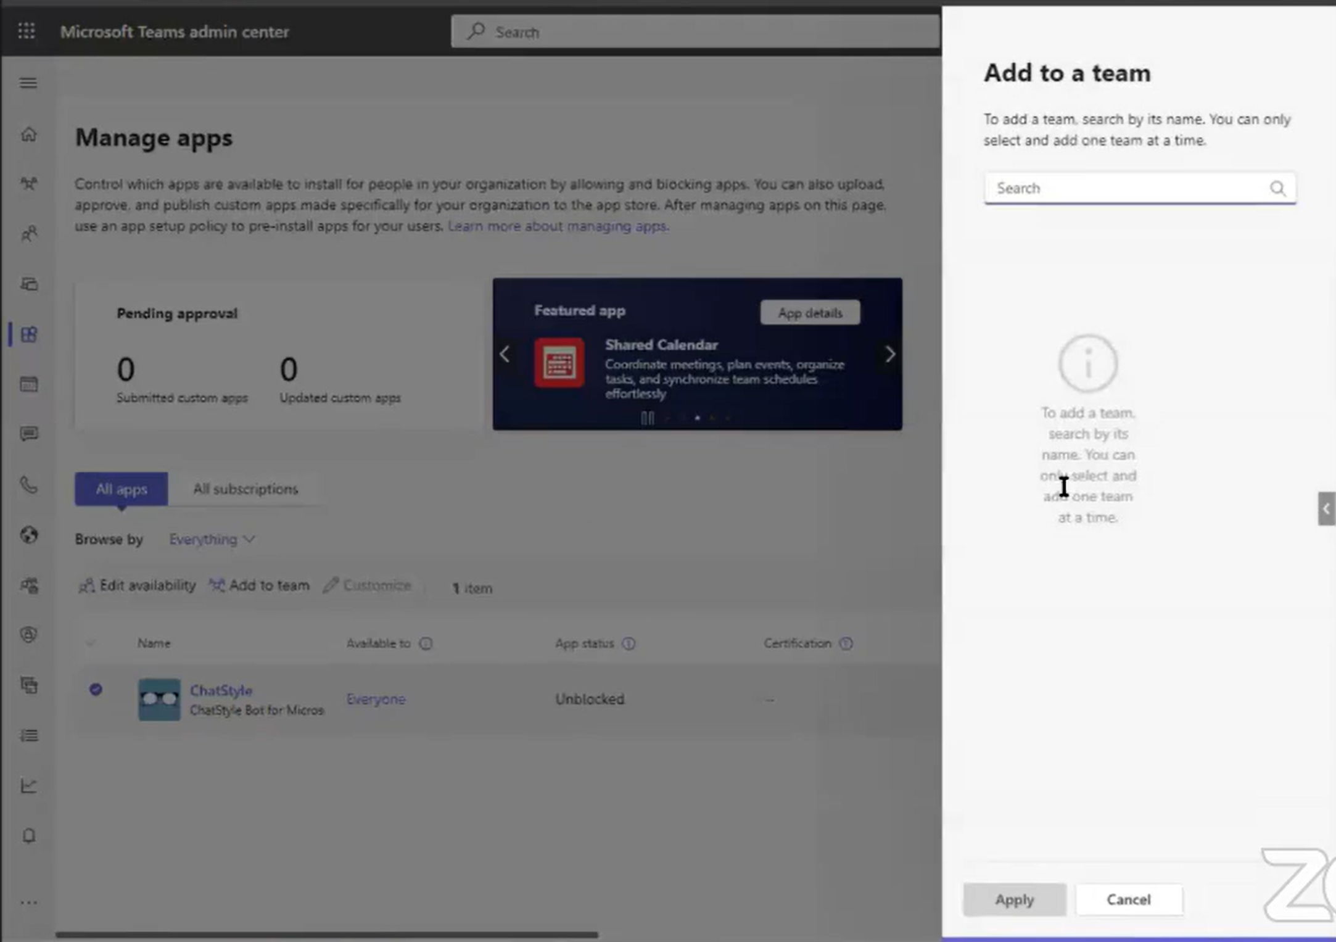Open App details for featured app
Image resolution: width=1336 pixels, height=942 pixels.
(810, 313)
